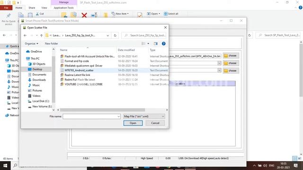
Task: Open the Organize menu
Action: coord(31,43)
